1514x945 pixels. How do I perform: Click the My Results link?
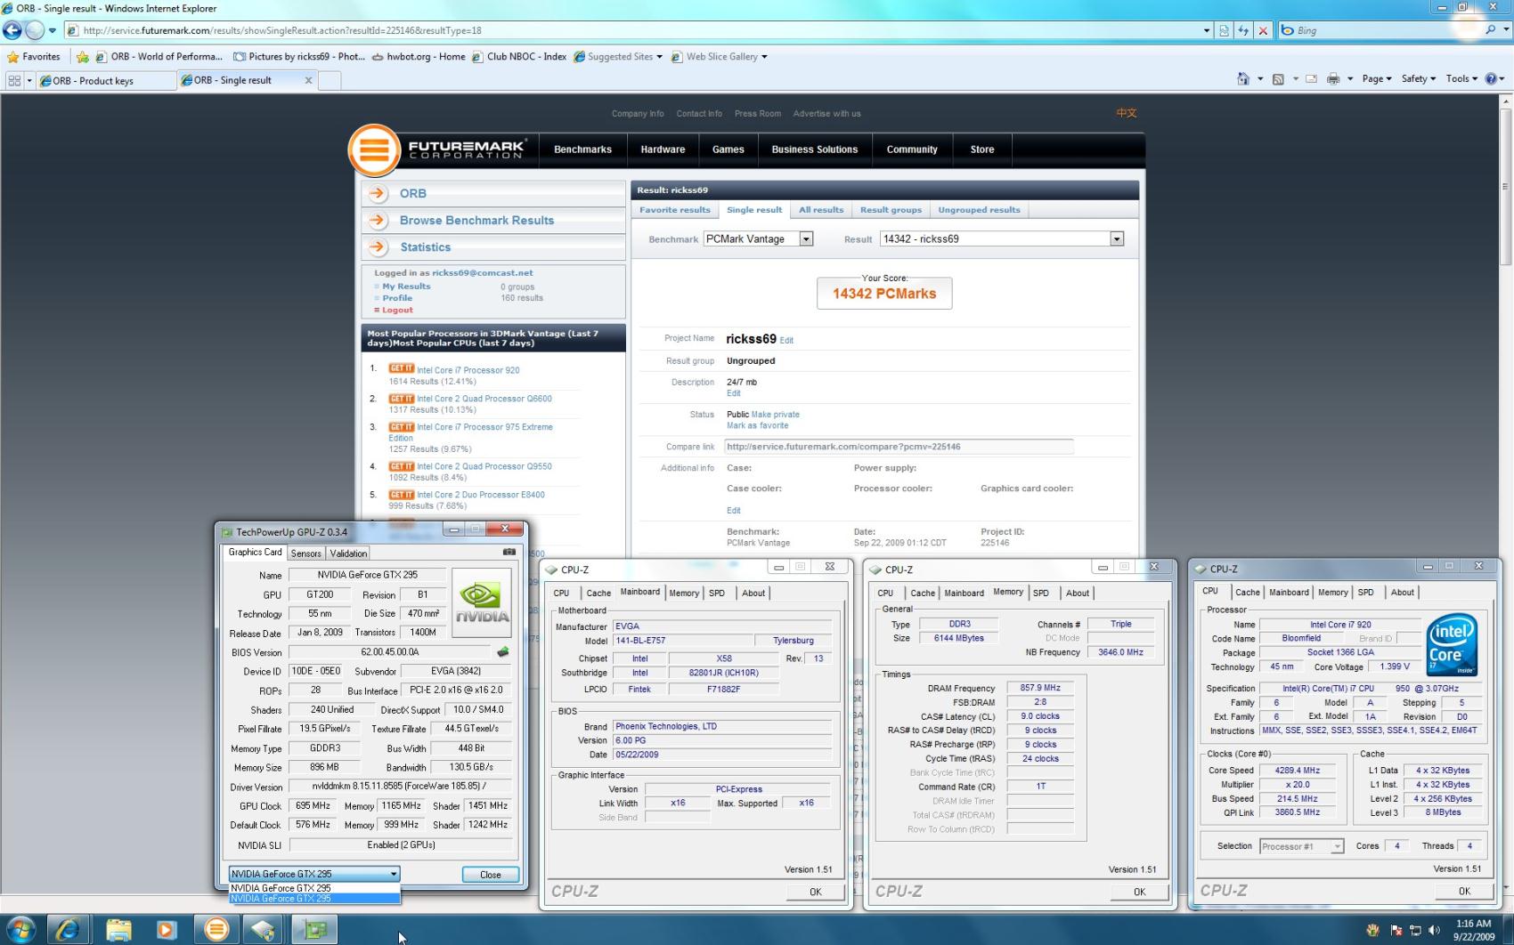pos(406,287)
